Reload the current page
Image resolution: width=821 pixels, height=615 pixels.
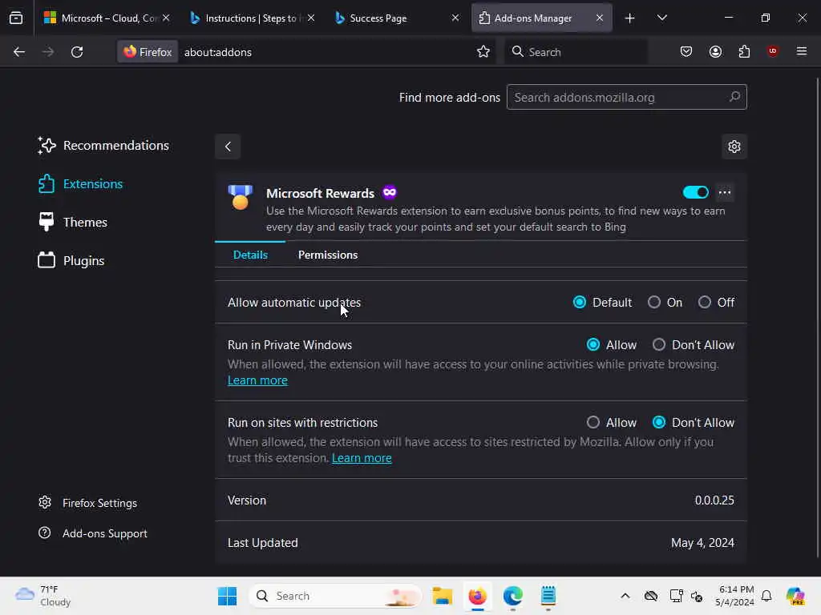click(x=77, y=52)
